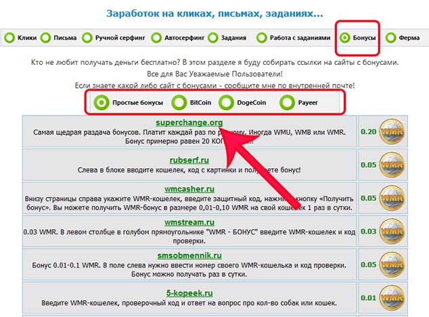Click WMR coin icon in 5-kopeek.ru row
The image size is (429, 317).
click(x=392, y=298)
